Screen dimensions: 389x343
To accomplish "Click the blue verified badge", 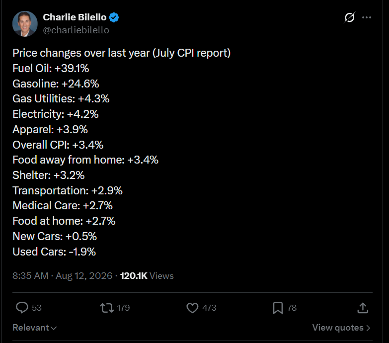I will [x=114, y=17].
